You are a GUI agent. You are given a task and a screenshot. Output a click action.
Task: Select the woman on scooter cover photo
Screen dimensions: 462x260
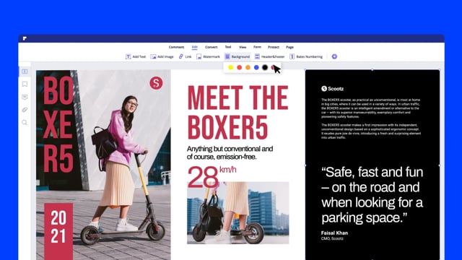click(x=103, y=165)
